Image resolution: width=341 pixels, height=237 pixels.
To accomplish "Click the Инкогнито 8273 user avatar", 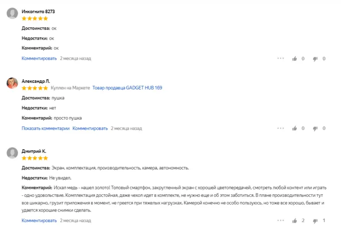I will coord(13,14).
